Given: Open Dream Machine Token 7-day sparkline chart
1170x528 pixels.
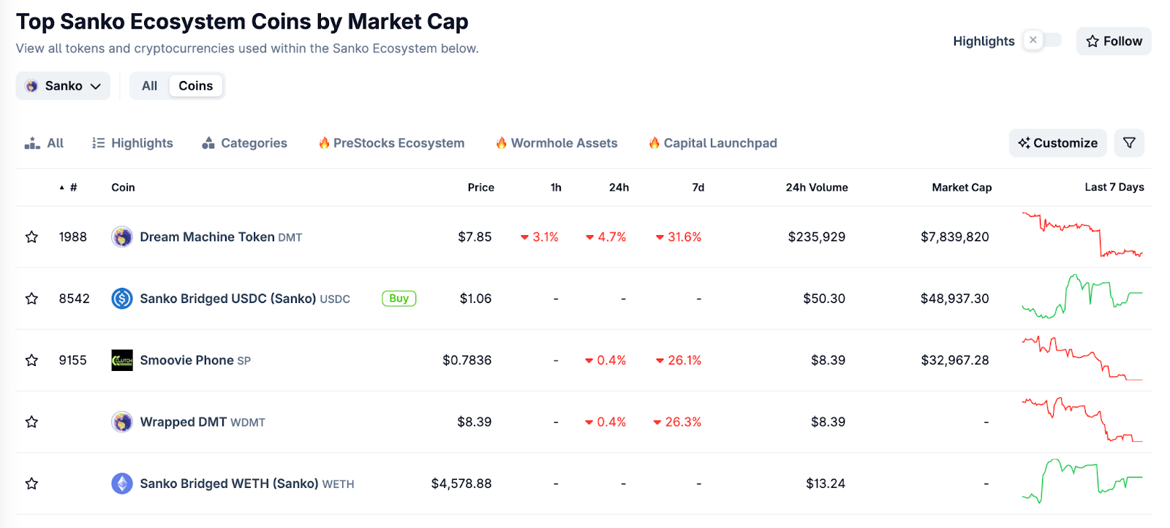Looking at the screenshot, I should (1082, 235).
